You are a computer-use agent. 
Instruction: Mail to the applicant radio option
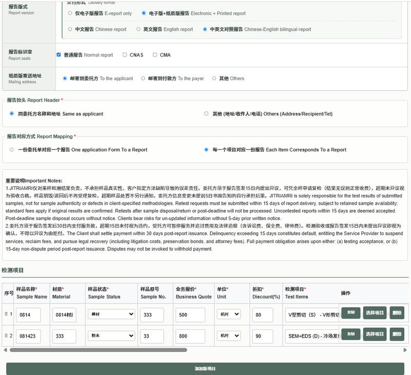pos(65,78)
